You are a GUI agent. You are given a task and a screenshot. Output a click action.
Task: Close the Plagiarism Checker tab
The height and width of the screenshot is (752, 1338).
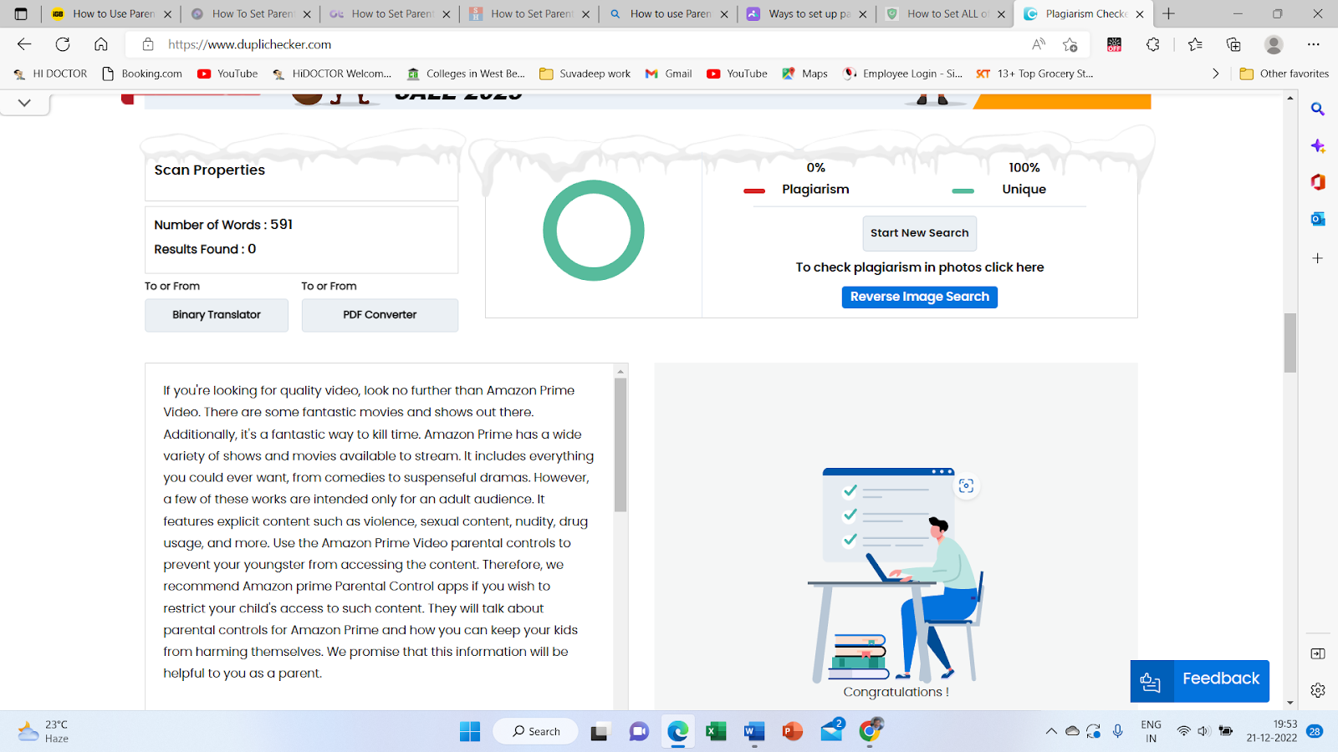[1140, 13]
